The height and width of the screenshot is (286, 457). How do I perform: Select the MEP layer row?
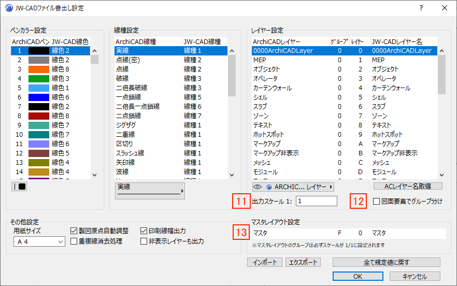[345, 60]
